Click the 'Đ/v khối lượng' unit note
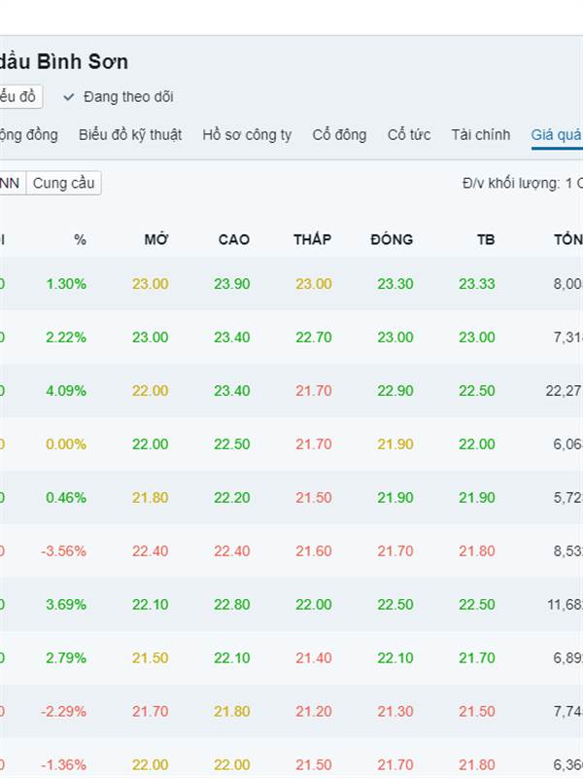This screenshot has height=778, width=583. click(x=523, y=184)
